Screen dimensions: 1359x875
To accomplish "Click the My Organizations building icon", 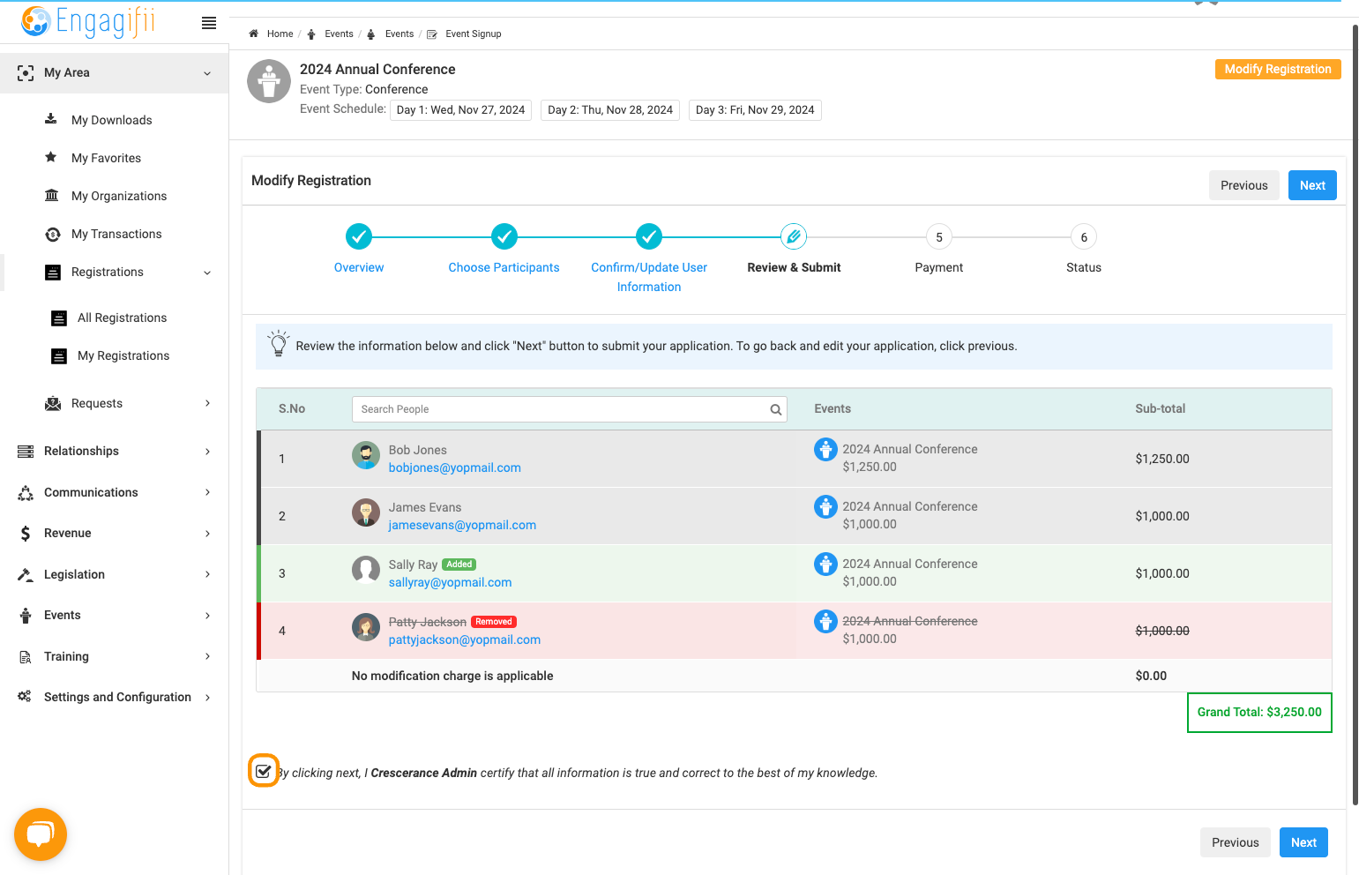I will [52, 195].
